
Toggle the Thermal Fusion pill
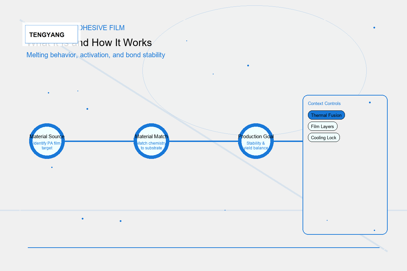tap(326, 115)
